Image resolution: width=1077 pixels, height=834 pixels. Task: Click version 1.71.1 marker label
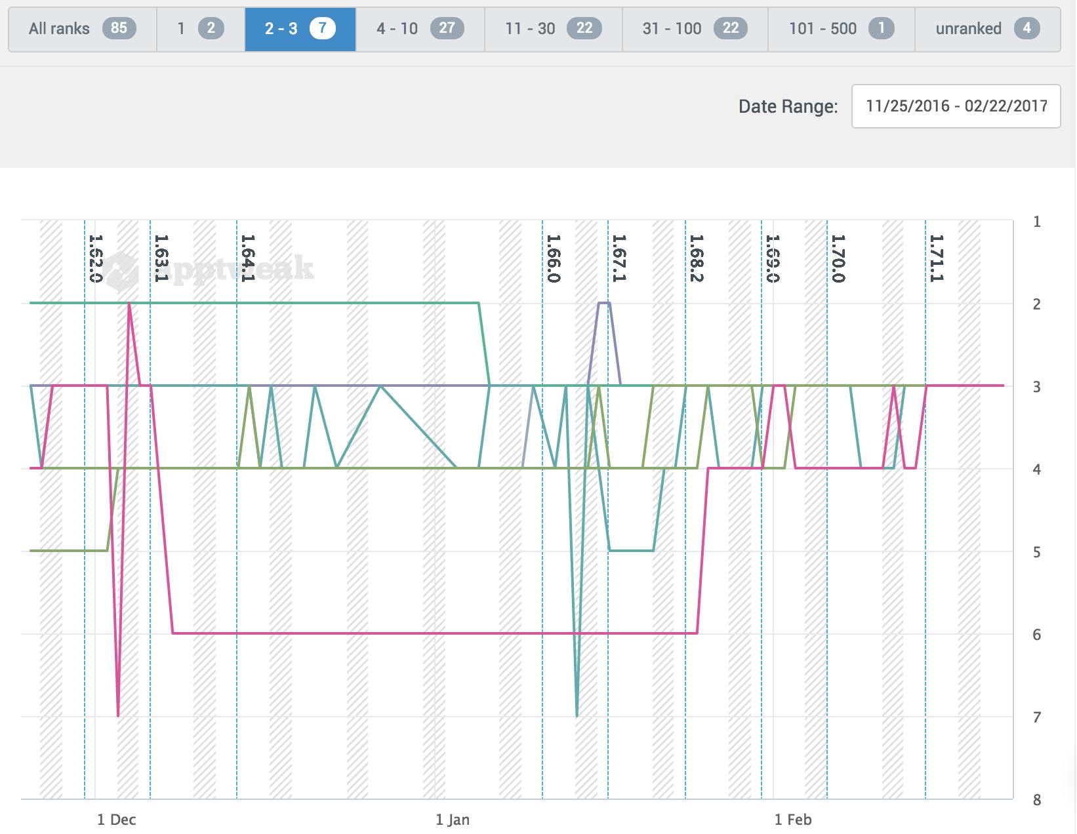click(936, 258)
